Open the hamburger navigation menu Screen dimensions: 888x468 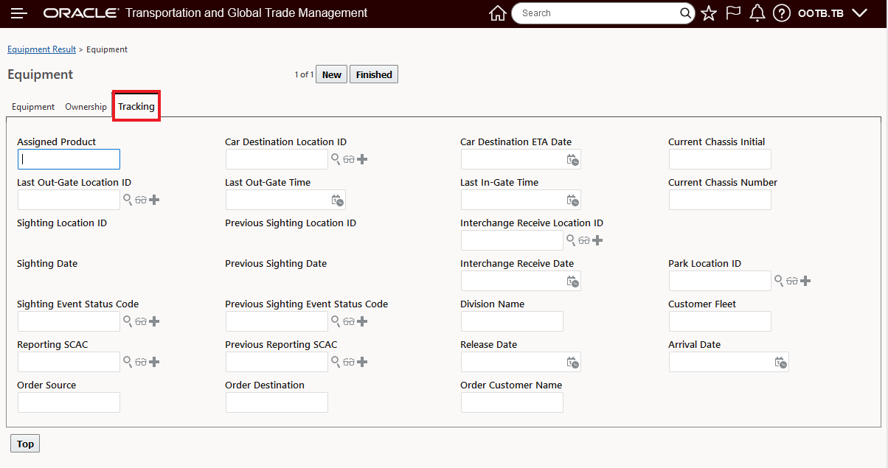click(19, 13)
